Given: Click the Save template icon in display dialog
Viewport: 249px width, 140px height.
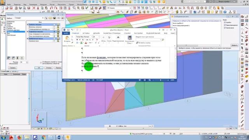Looking at the screenshot, I should coord(54,18).
